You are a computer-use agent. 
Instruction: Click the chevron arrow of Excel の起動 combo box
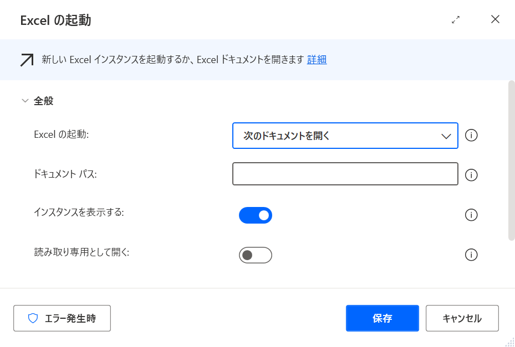446,136
